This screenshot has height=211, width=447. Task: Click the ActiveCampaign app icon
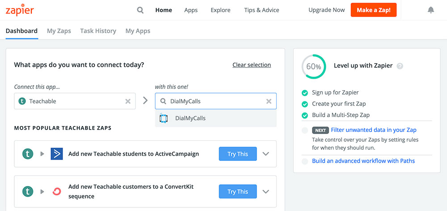tap(57, 154)
